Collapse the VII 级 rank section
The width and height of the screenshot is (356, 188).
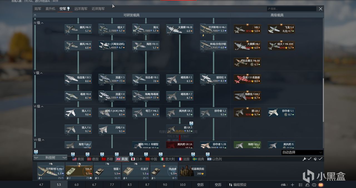(x=39, y=140)
